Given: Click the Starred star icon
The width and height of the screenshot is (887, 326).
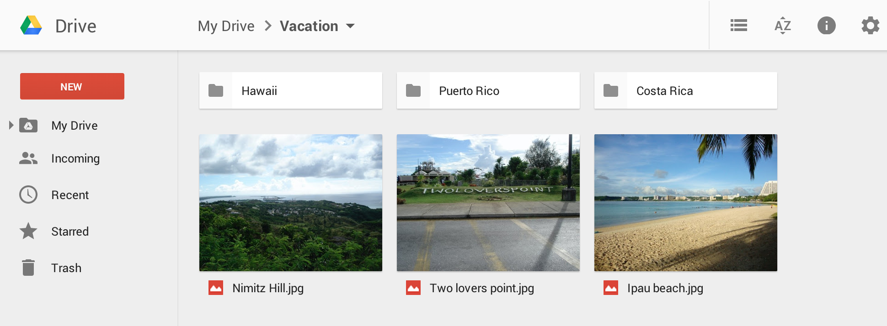Looking at the screenshot, I should tap(28, 231).
